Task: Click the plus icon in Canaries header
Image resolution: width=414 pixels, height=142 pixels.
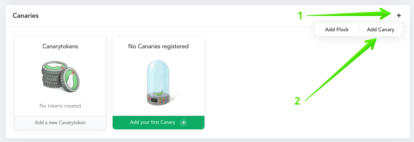Action: [x=399, y=16]
